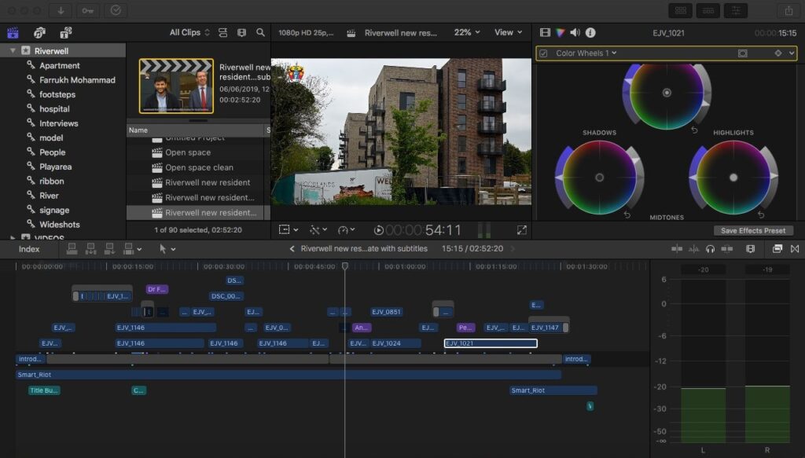Viewport: 805px width, 458px height.
Task: Show the effects browser icon
Action: pyautogui.click(x=777, y=249)
